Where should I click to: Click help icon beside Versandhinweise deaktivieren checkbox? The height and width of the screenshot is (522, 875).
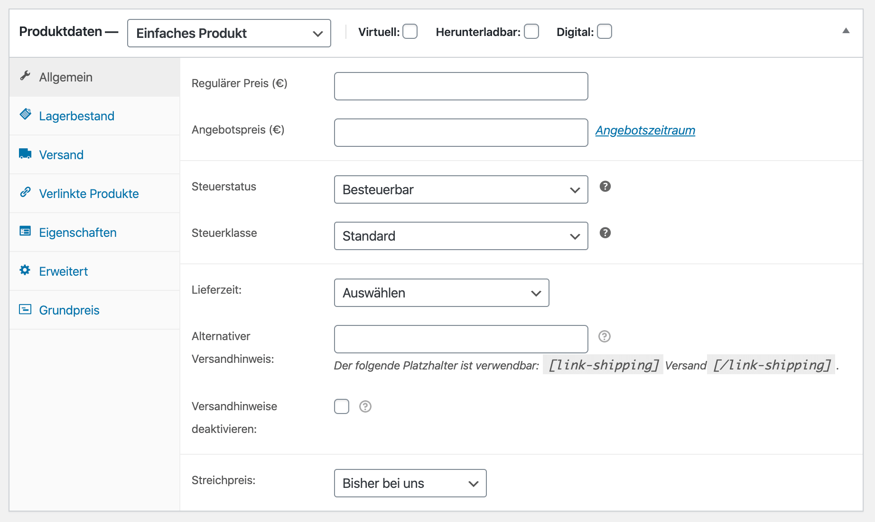(x=365, y=406)
